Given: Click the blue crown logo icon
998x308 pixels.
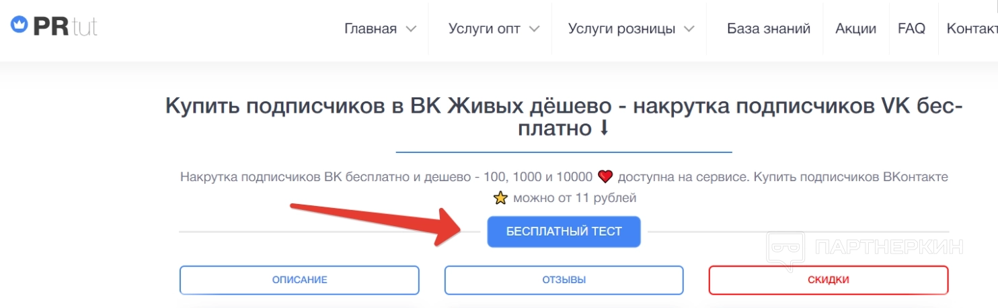Looking at the screenshot, I should (x=18, y=25).
